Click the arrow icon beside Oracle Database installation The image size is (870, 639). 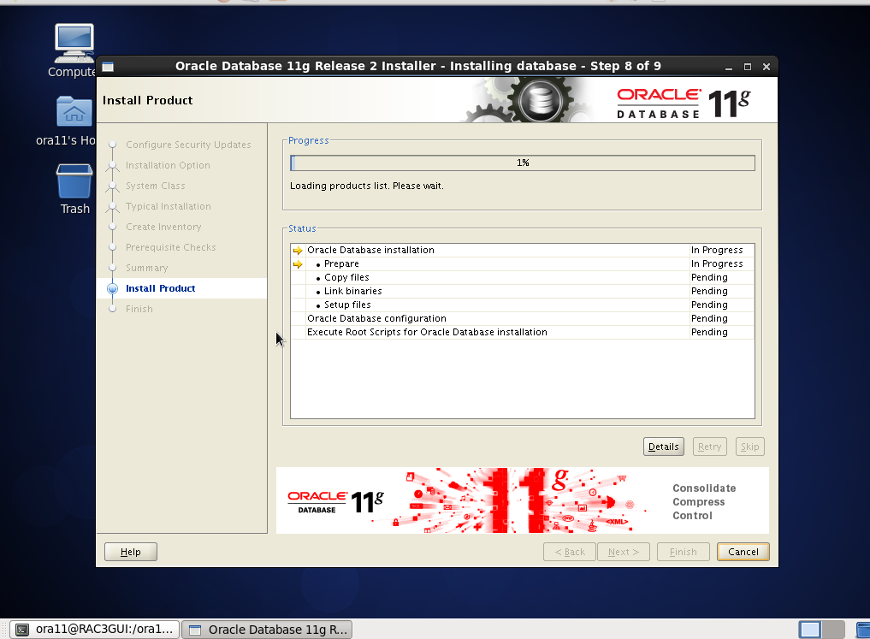click(298, 250)
